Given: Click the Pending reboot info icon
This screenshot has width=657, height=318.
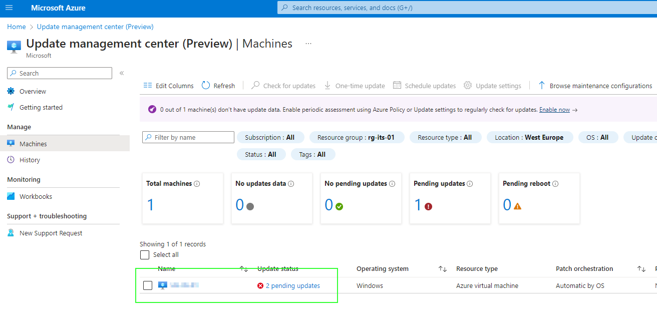Looking at the screenshot, I should coord(555,184).
